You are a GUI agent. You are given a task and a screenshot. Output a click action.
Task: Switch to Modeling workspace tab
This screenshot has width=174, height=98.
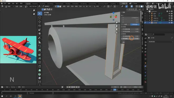(x=35, y=4)
